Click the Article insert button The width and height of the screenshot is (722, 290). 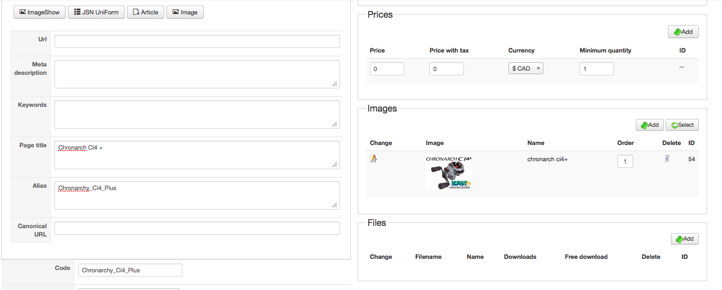coord(146,13)
